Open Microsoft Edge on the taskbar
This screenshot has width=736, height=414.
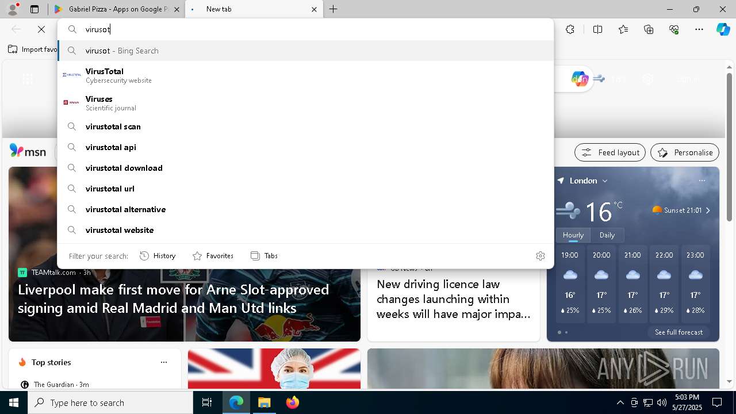pyautogui.click(x=236, y=402)
